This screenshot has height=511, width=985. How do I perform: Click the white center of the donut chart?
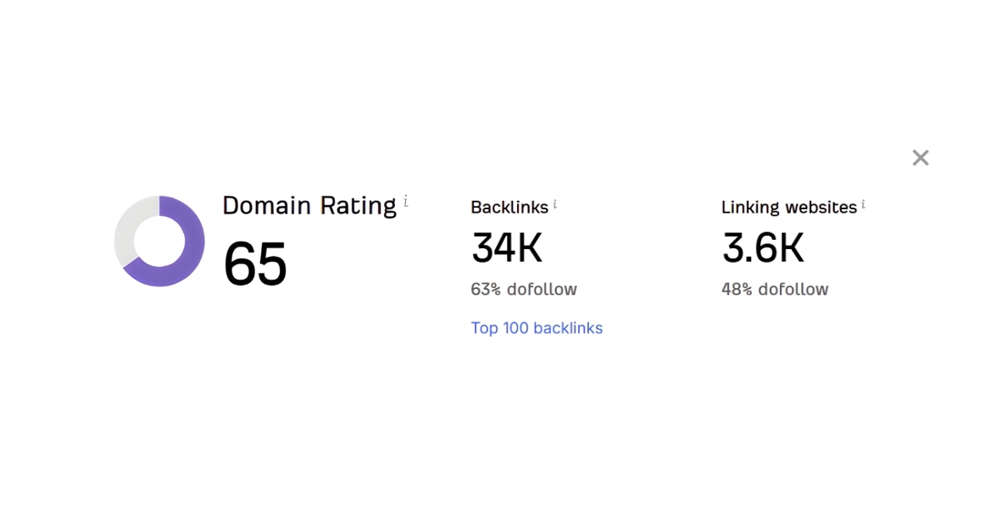(159, 242)
